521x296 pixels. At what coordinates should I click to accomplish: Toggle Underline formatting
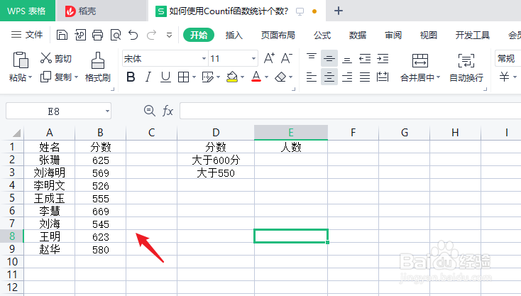pyautogui.click(x=165, y=77)
